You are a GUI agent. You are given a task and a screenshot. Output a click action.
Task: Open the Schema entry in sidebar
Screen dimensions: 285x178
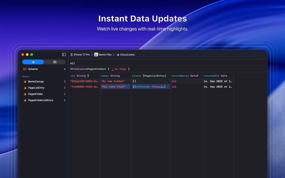[x=43, y=69]
